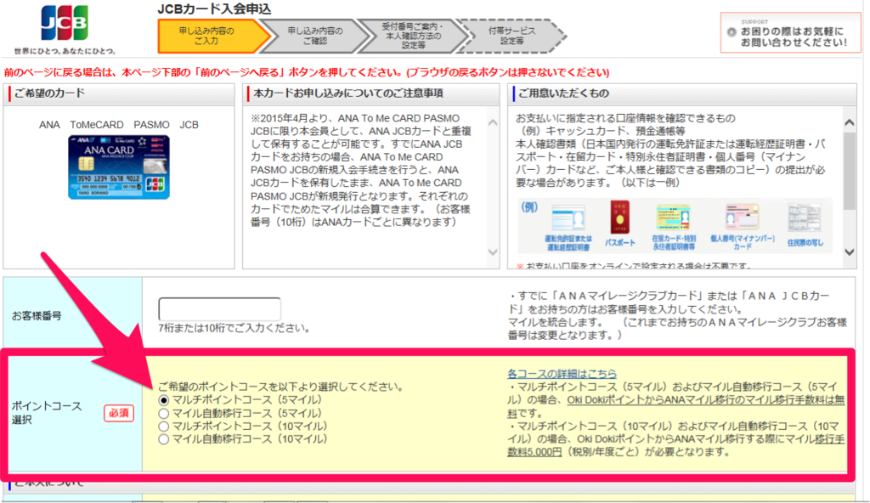Select マイル自動移行コース（10マイル） radio button

(x=163, y=439)
